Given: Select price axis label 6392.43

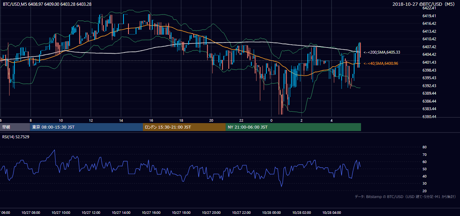Looking at the screenshot, I should (429, 86).
